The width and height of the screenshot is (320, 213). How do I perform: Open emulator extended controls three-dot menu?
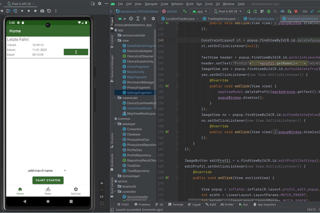click(x=56, y=11)
